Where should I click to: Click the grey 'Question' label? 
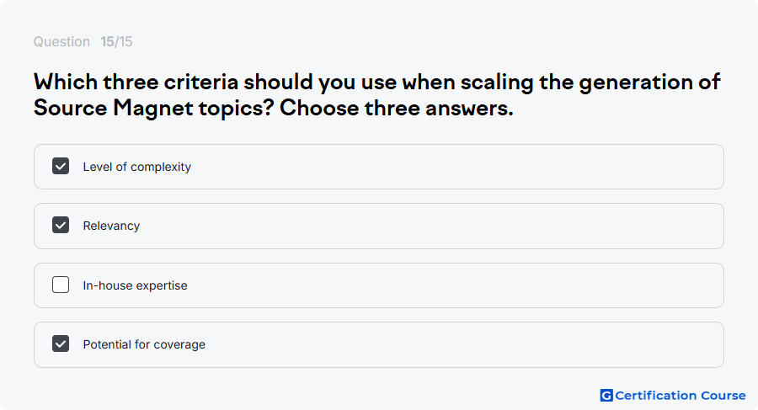61,41
